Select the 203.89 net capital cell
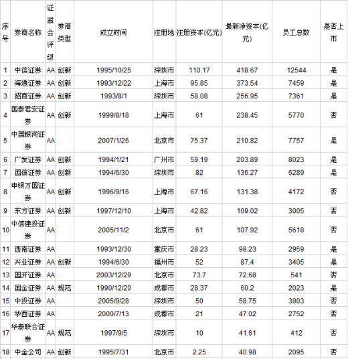 tap(247, 159)
